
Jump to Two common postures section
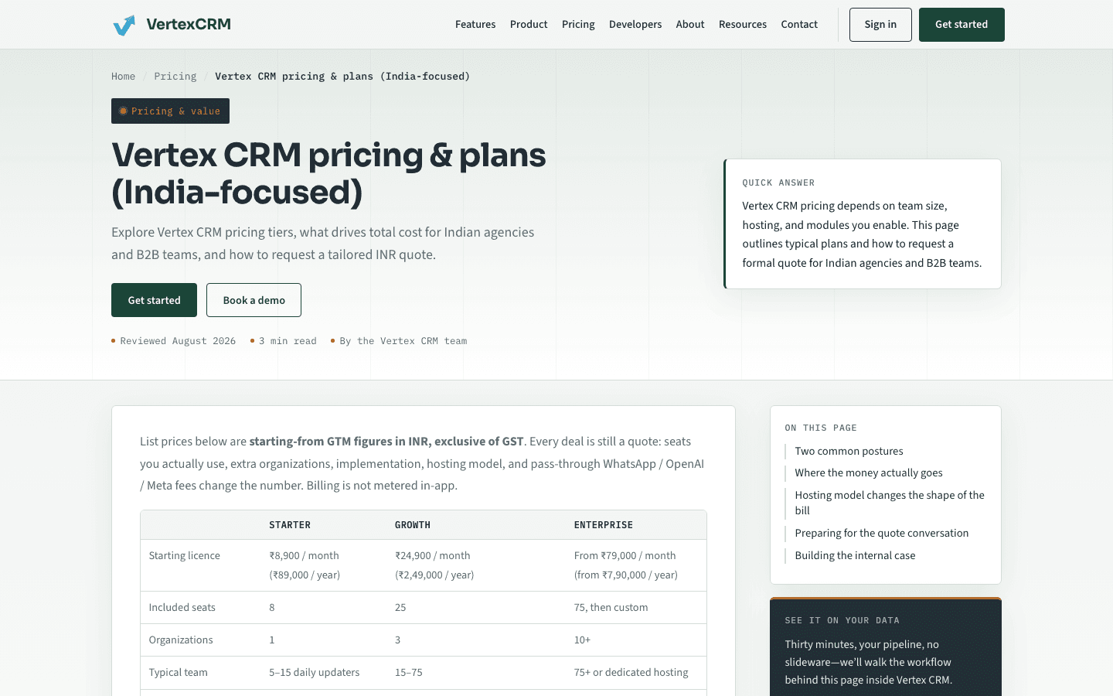pyautogui.click(x=849, y=451)
